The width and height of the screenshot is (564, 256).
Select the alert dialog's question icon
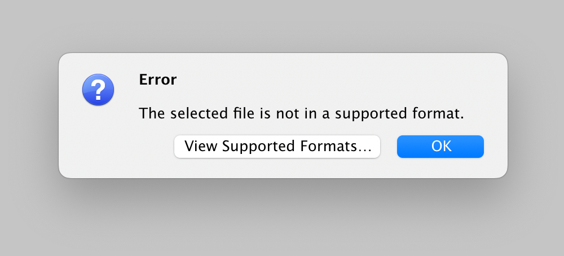98,90
